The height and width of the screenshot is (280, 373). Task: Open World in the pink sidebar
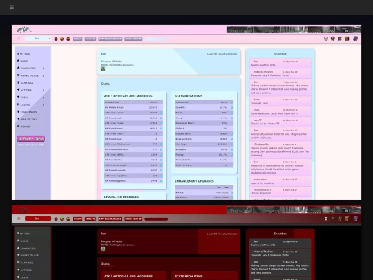(23, 127)
